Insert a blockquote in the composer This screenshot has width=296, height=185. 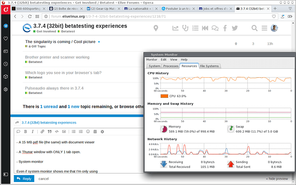[x=49, y=131]
